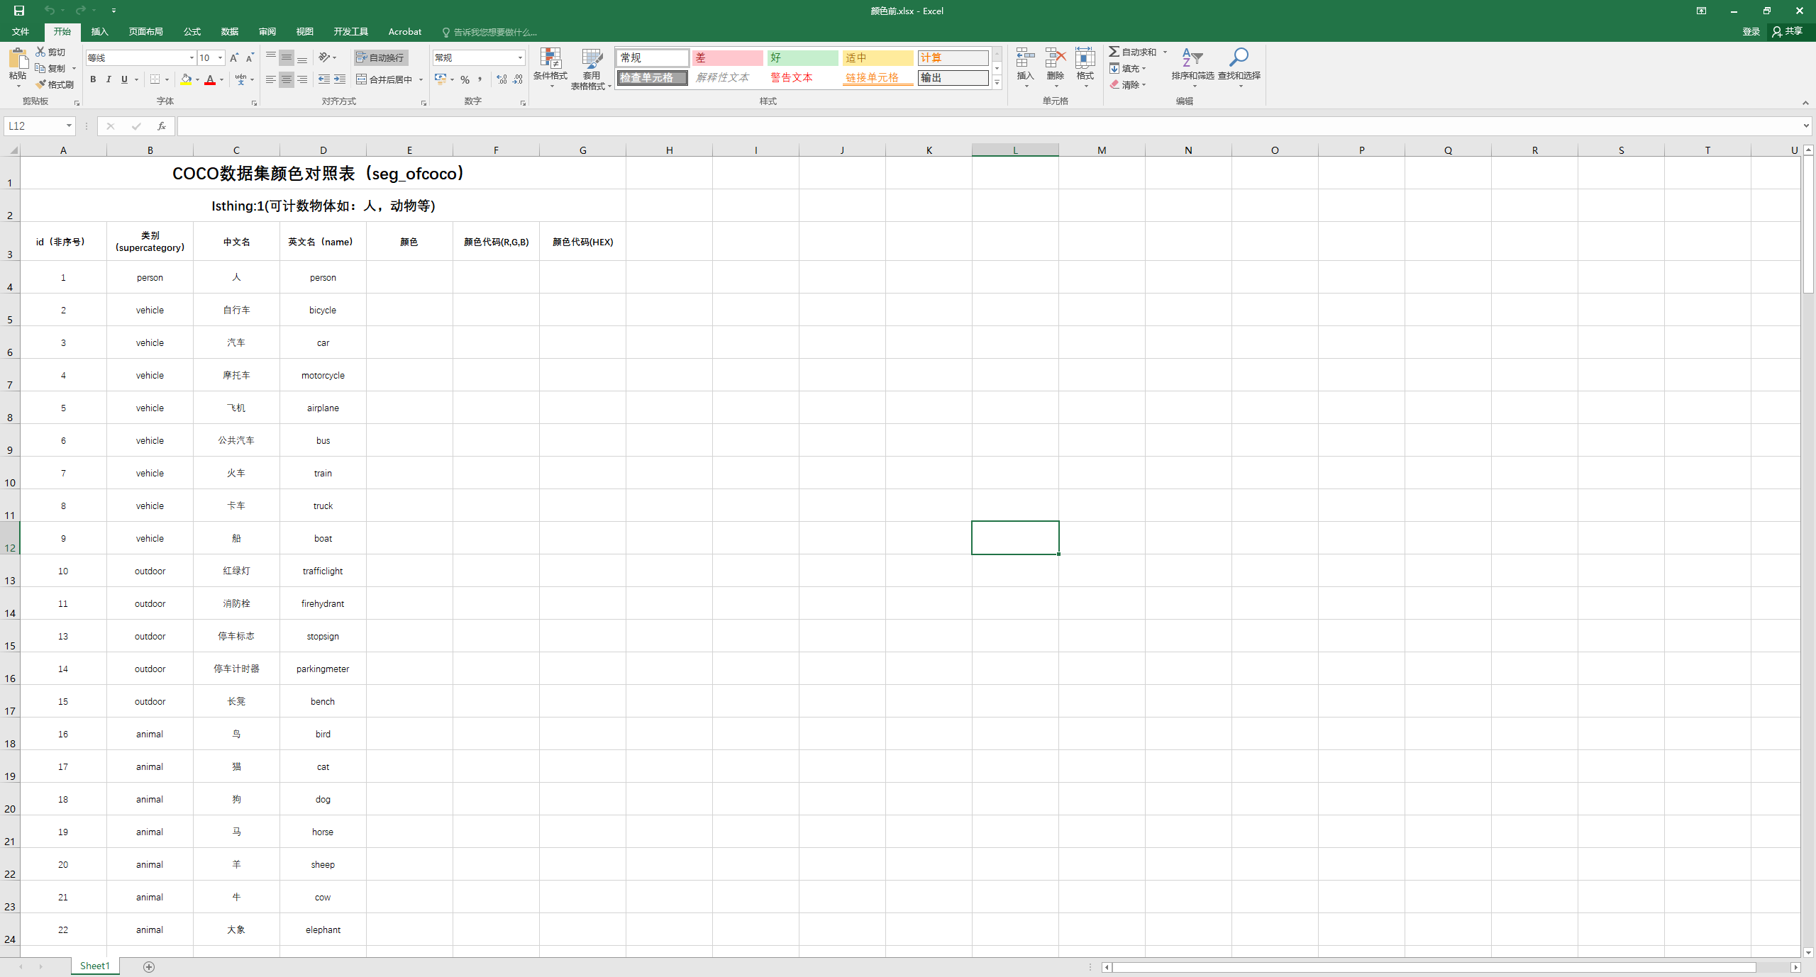The height and width of the screenshot is (977, 1816).
Task: Open Conditional Formatting (条件格式)
Action: (x=550, y=69)
